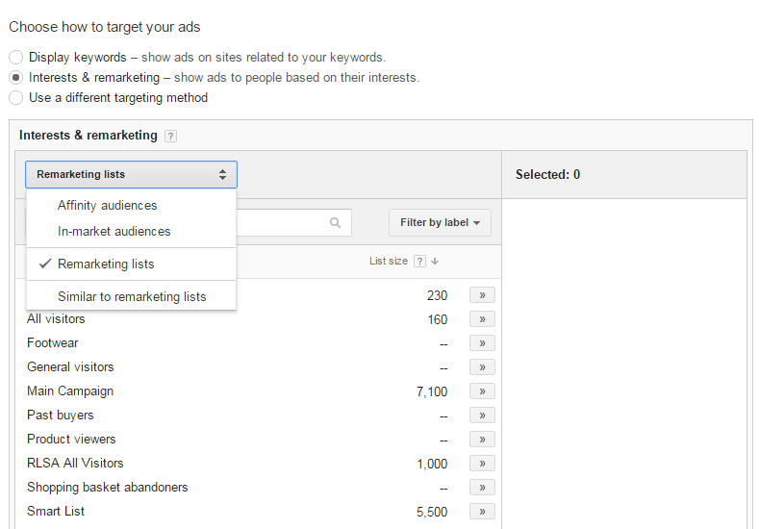Choose Affinity audiences from the menu

pos(107,206)
